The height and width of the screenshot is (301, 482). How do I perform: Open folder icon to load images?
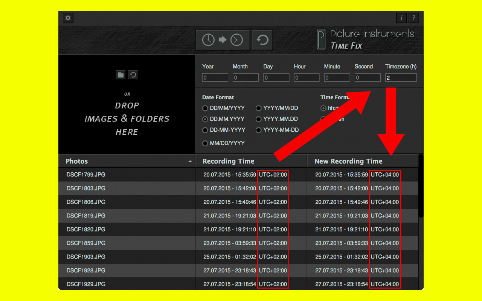(120, 74)
